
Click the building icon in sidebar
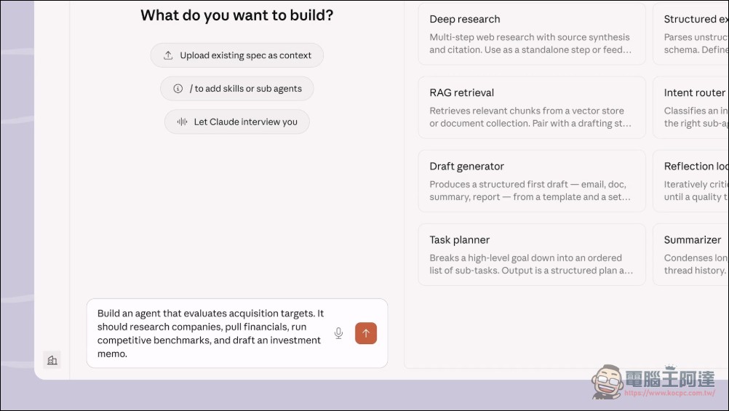pyautogui.click(x=52, y=360)
